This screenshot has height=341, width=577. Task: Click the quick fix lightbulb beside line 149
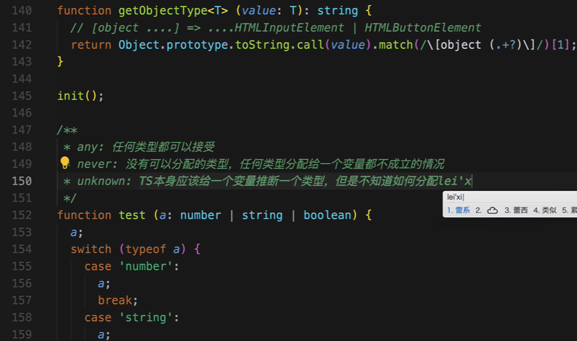pyautogui.click(x=64, y=162)
